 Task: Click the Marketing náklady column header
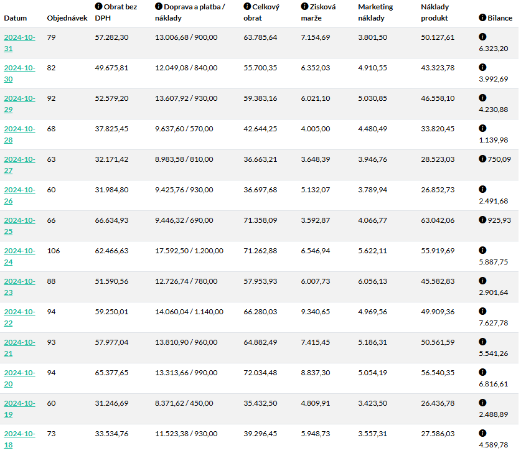coord(375,12)
